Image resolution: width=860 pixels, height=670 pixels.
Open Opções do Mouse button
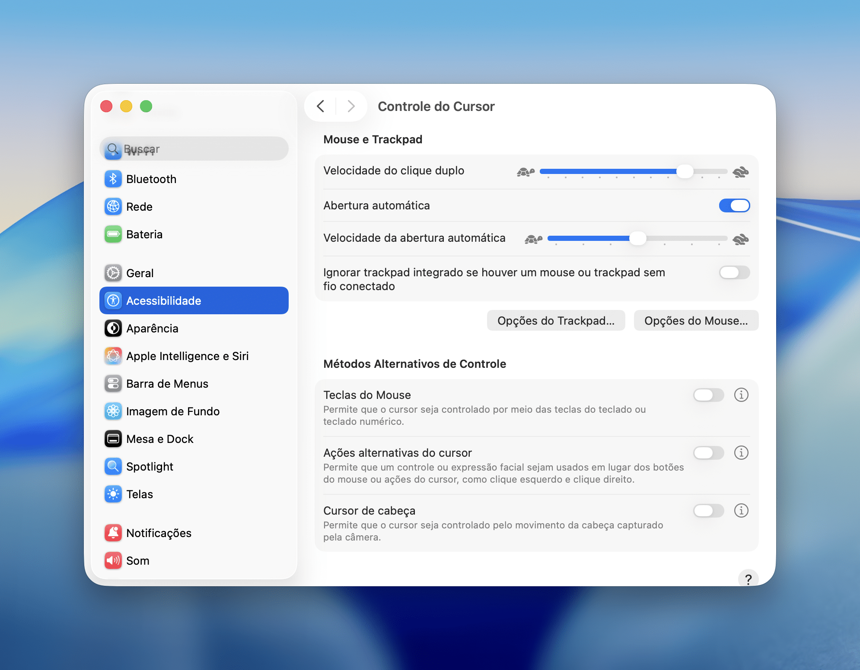[x=696, y=321]
